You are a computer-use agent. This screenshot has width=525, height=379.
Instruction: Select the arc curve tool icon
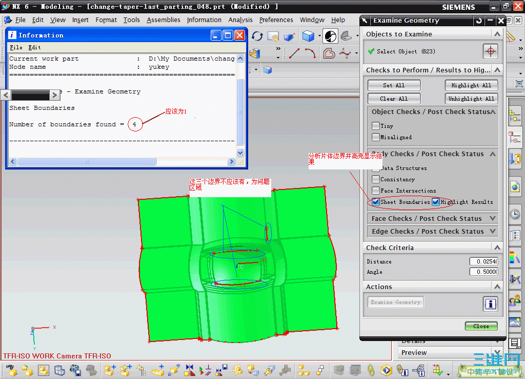point(310,53)
